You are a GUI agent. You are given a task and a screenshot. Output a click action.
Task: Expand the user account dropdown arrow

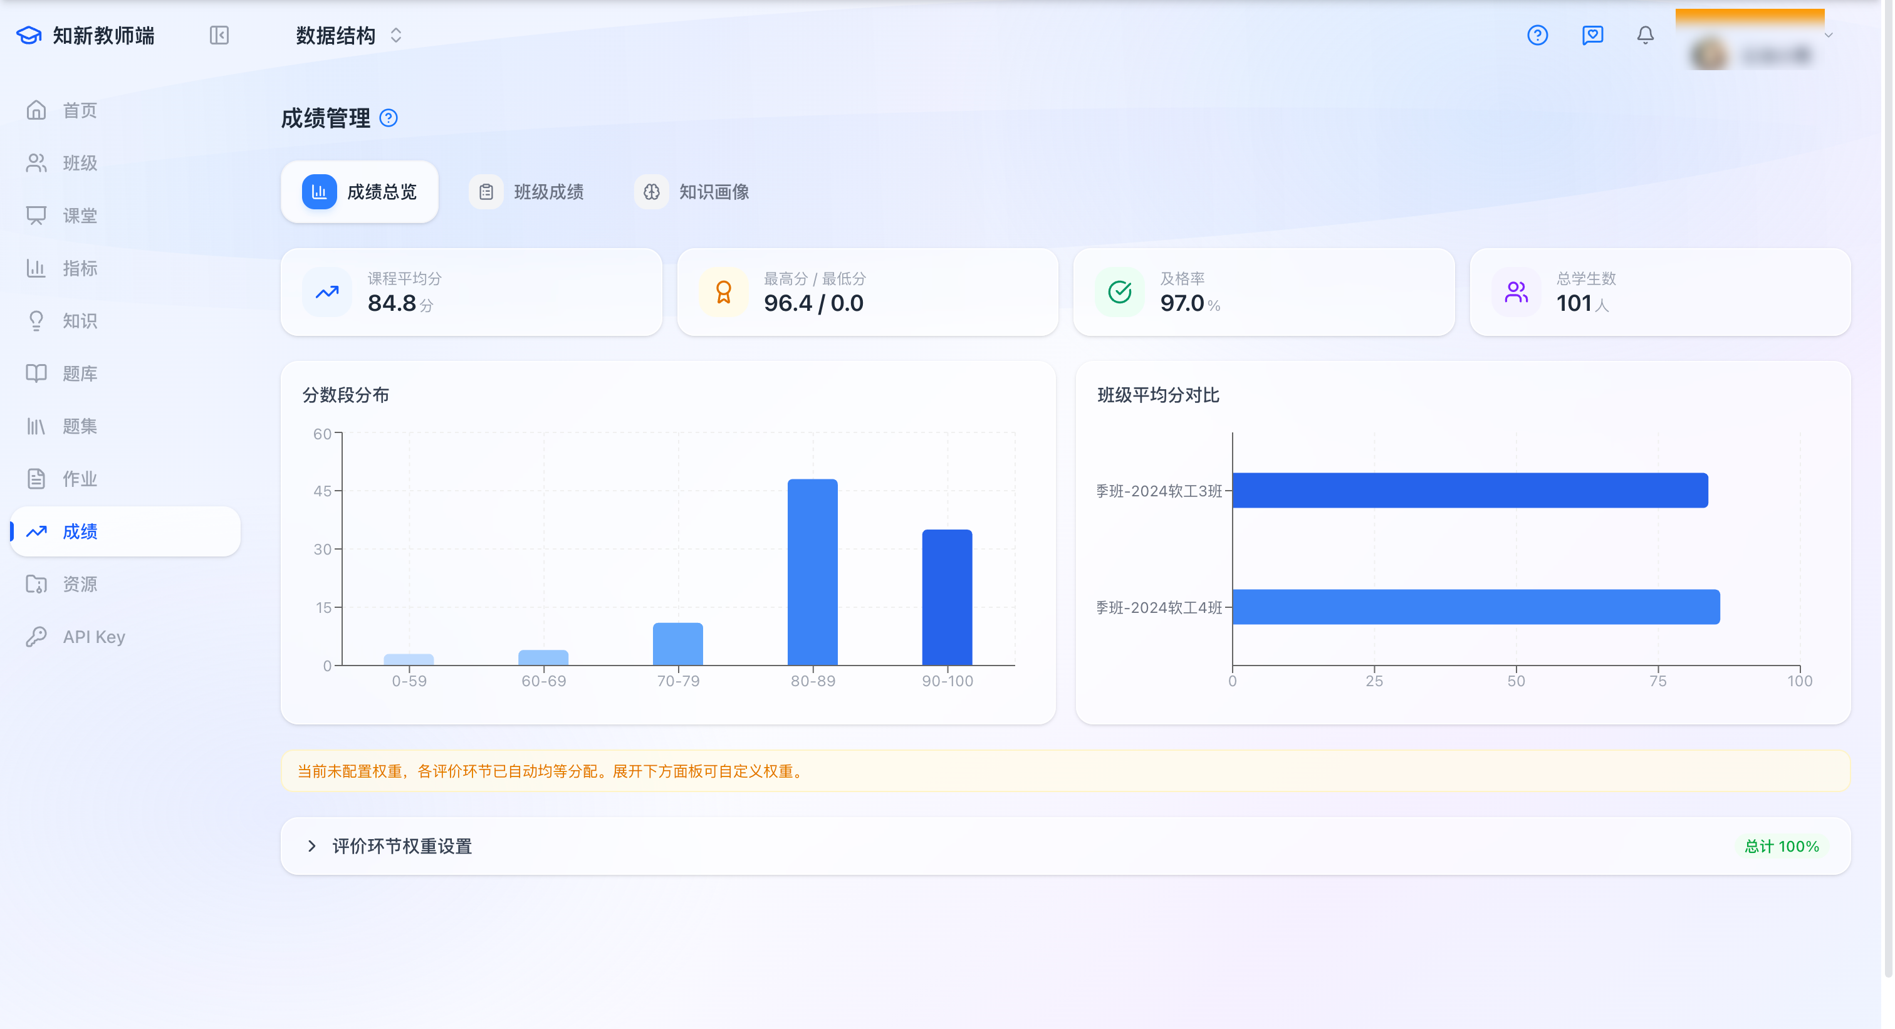tap(1828, 34)
